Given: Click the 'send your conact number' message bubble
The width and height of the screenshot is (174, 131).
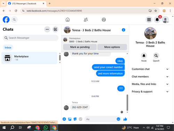Looking at the screenshot, I should (x=108, y=67).
